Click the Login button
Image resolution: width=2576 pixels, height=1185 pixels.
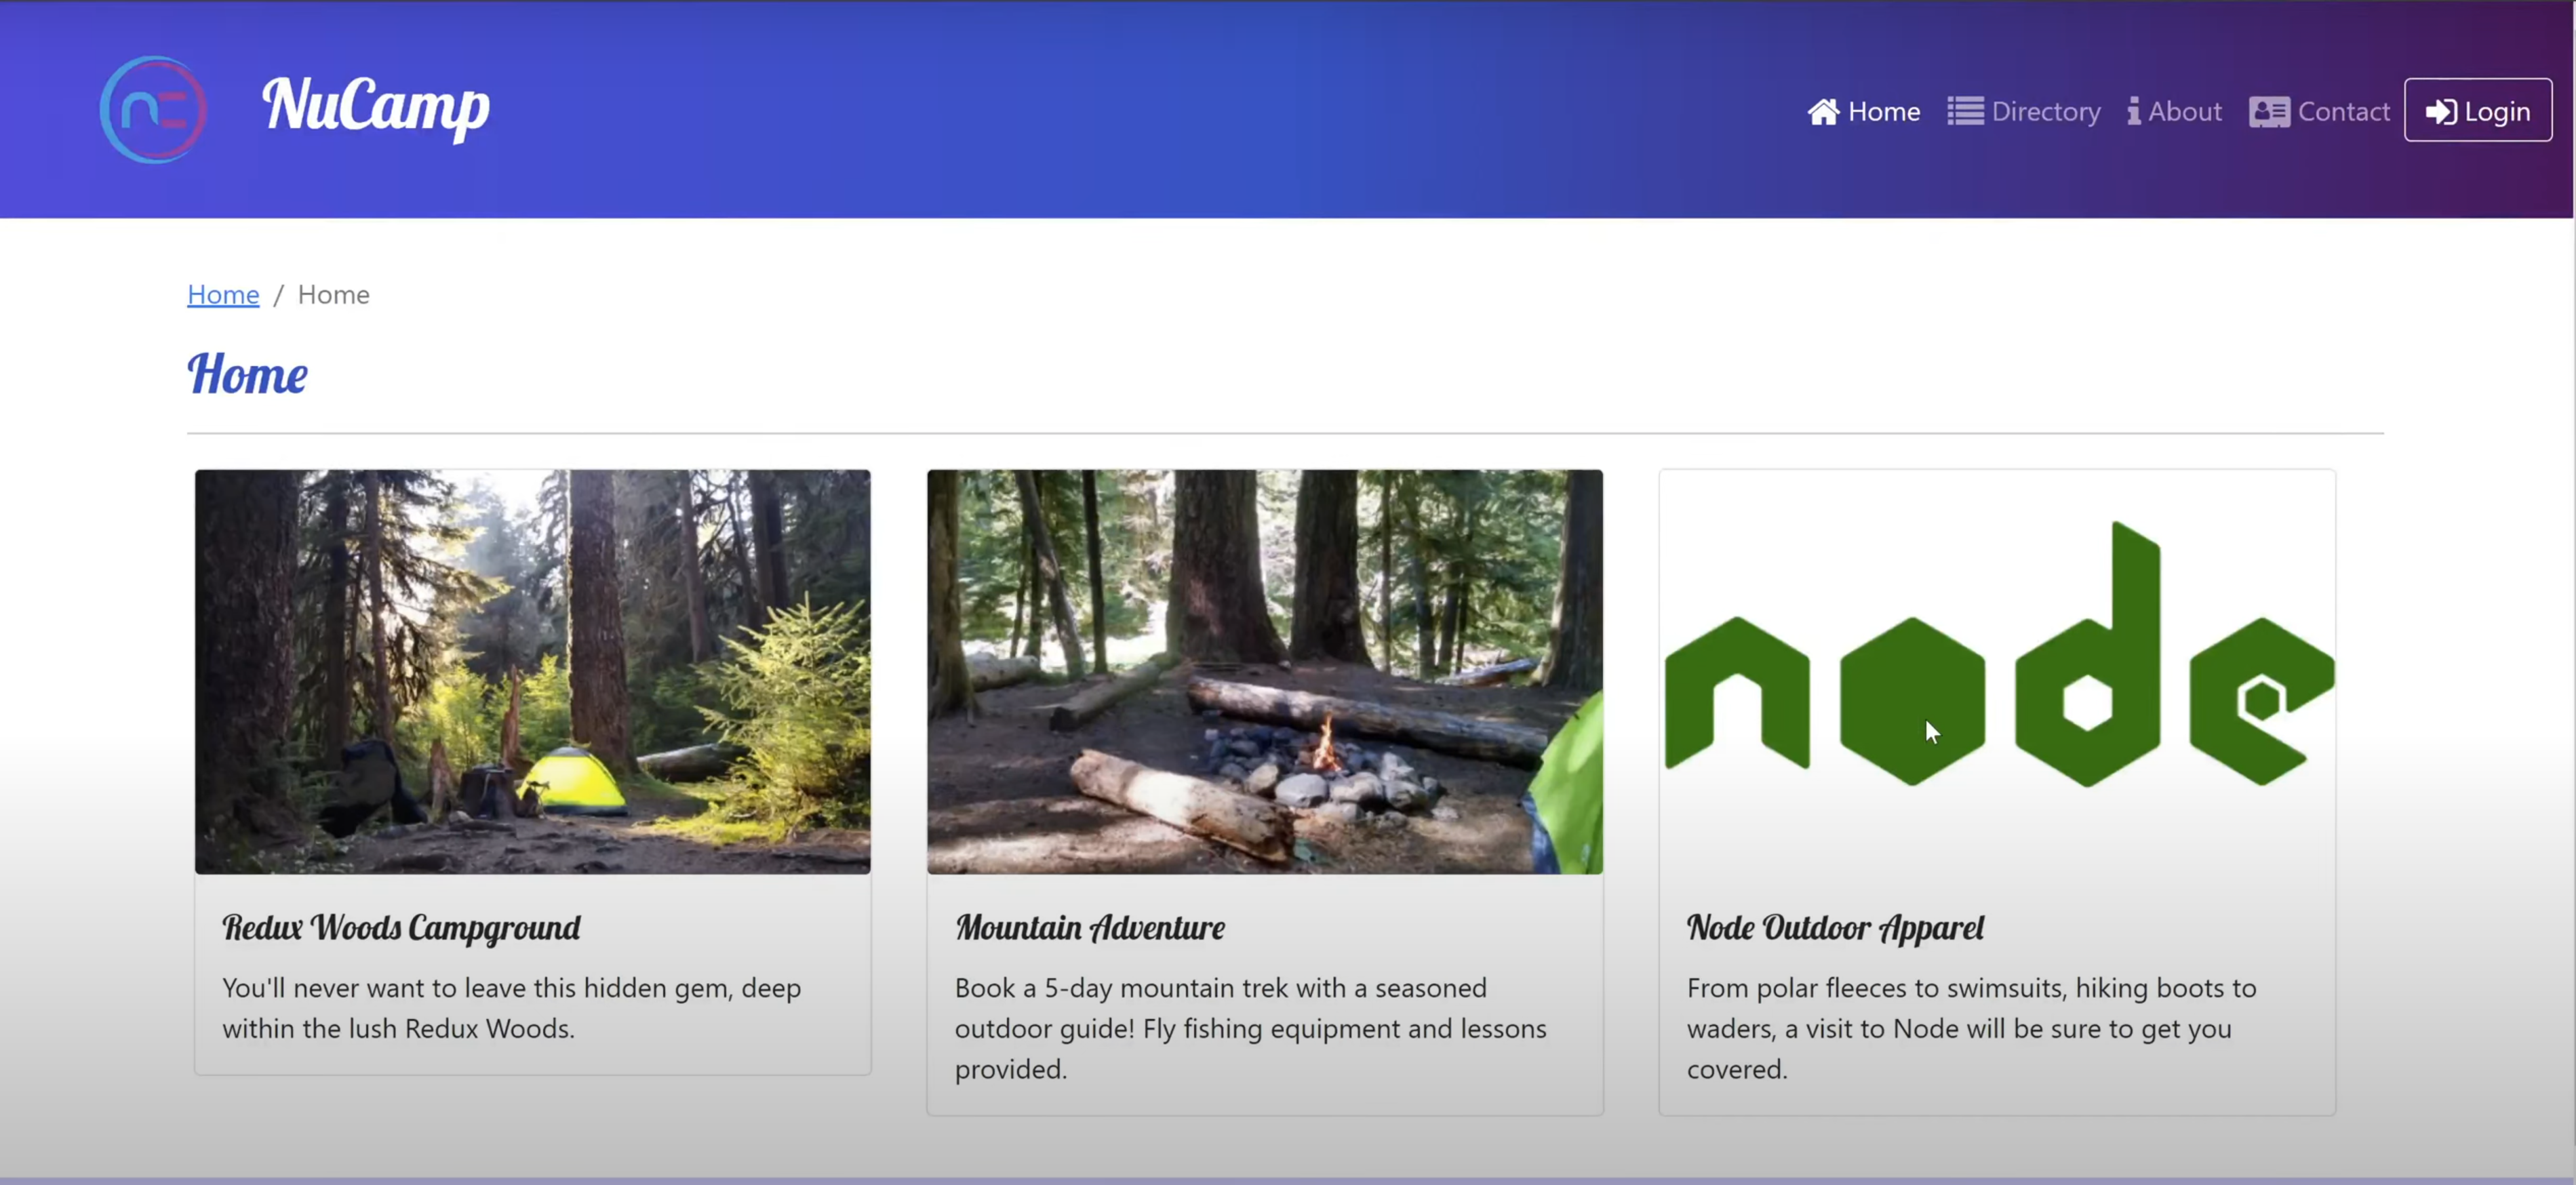pos(2478,110)
